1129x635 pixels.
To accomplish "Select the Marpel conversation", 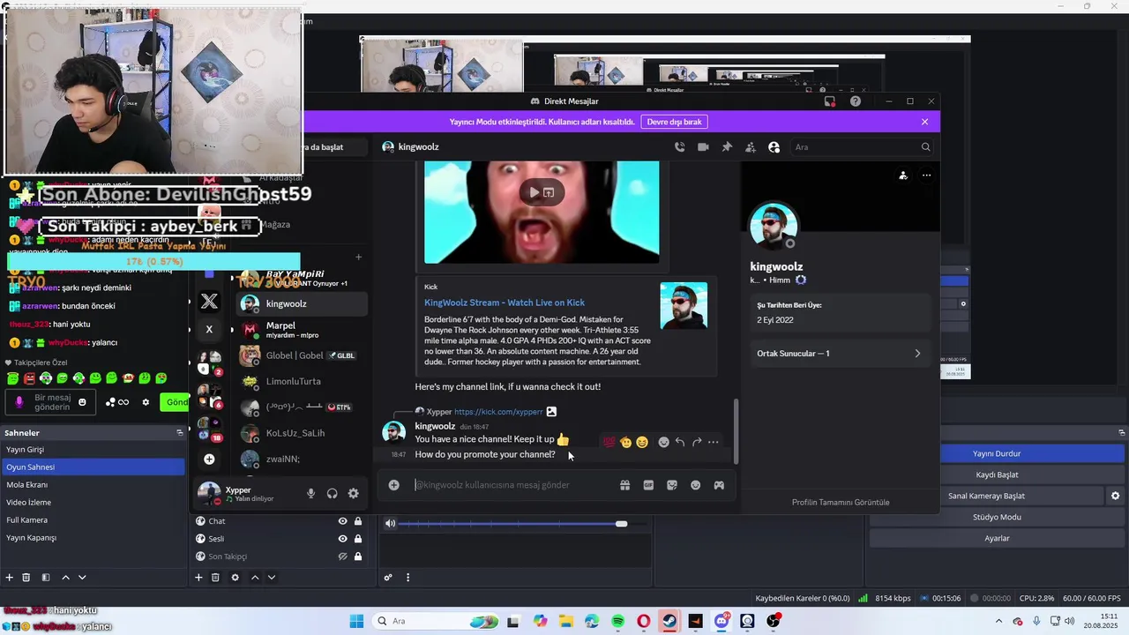I will point(303,330).
